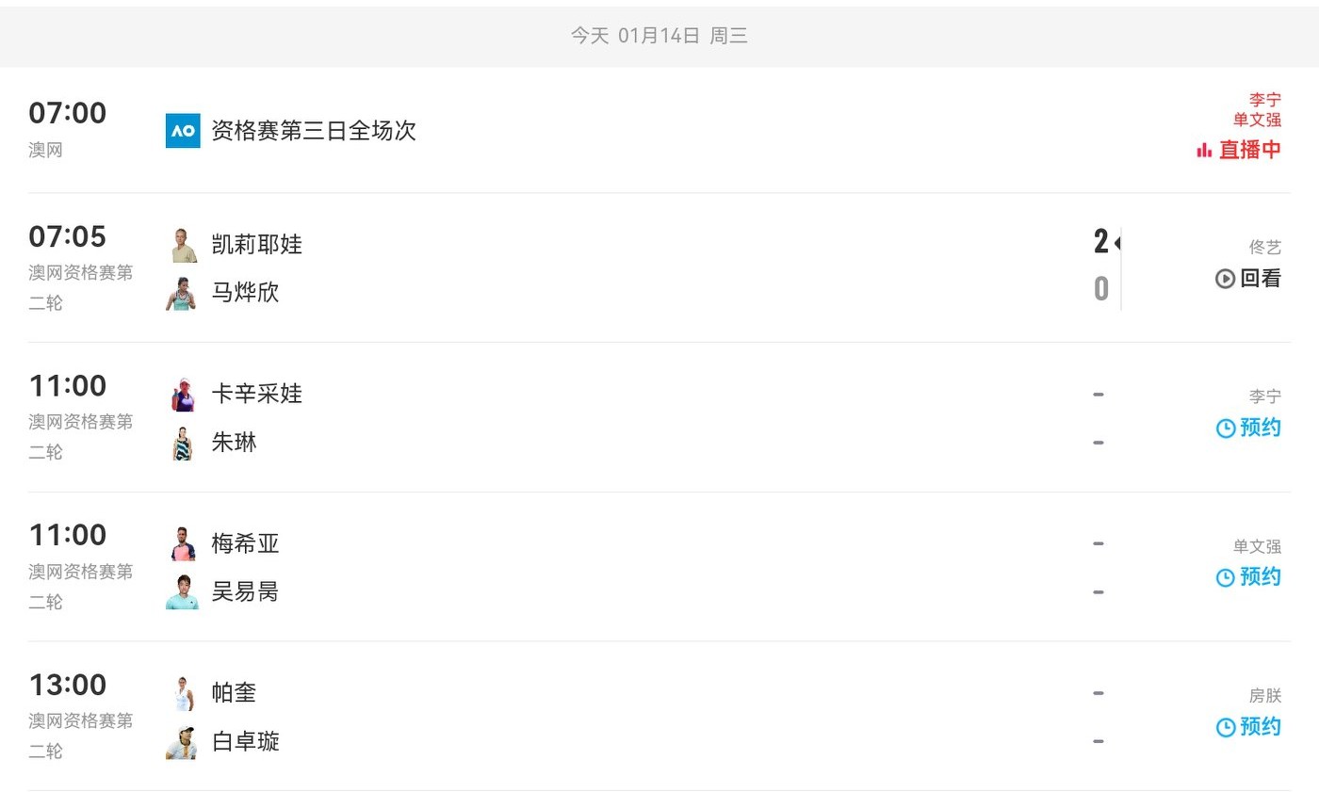The width and height of the screenshot is (1319, 792).
Task: Click the Australian Open AO logo icon
Action: click(183, 131)
